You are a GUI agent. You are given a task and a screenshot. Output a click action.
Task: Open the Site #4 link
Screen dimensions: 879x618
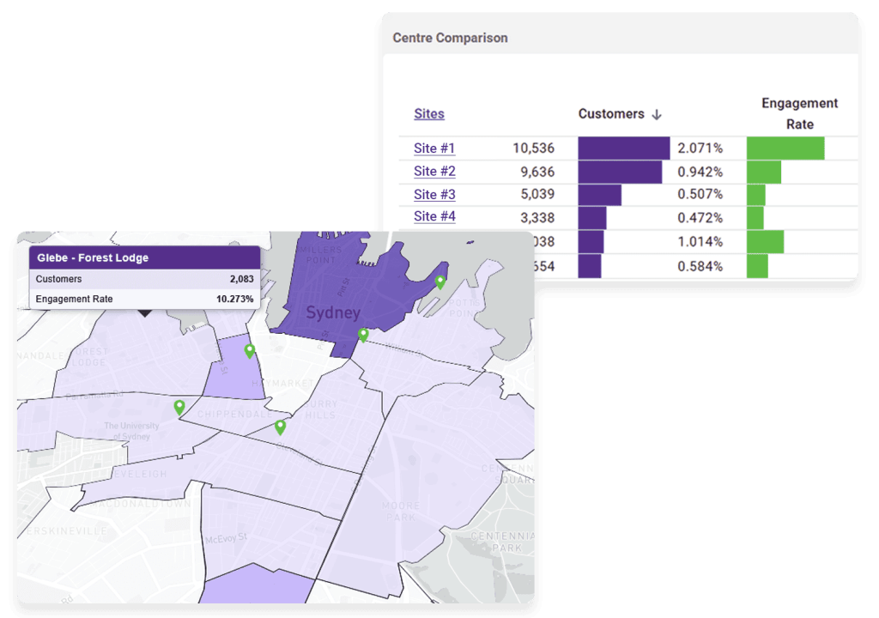[x=434, y=216]
